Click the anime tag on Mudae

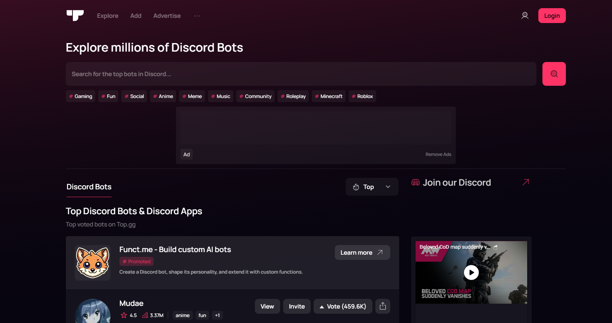pyautogui.click(x=183, y=315)
